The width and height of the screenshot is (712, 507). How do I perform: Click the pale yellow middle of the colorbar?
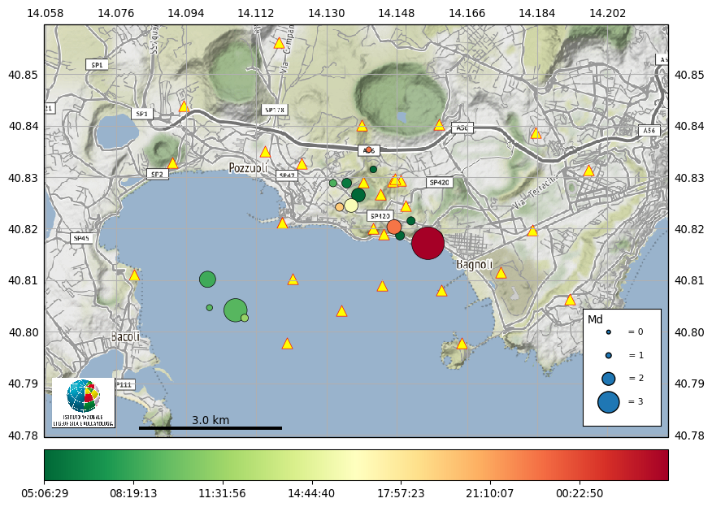tap(356, 466)
